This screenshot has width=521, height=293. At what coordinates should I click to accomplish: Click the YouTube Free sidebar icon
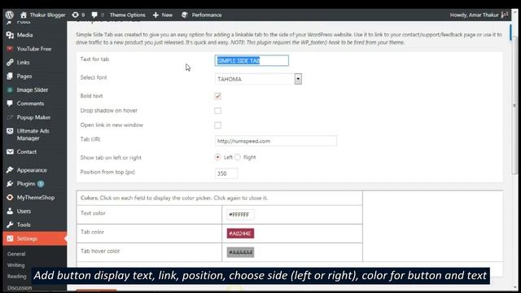tap(10, 49)
